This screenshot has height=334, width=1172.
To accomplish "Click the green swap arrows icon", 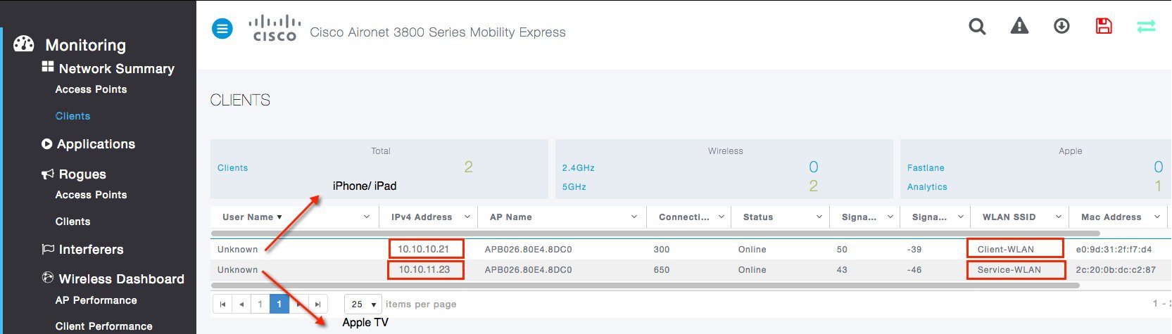I will (x=1146, y=27).
